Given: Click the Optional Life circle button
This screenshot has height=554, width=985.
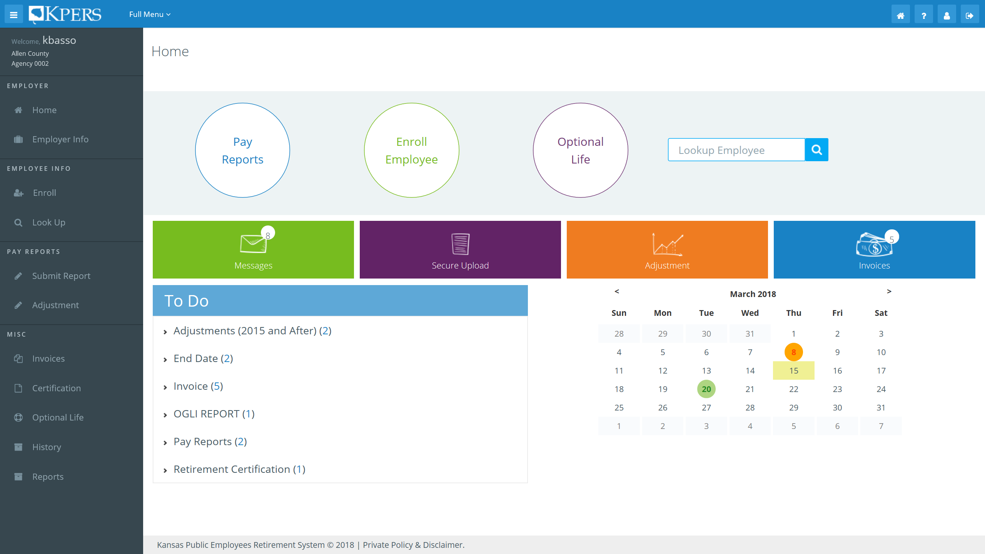Looking at the screenshot, I should (x=581, y=150).
